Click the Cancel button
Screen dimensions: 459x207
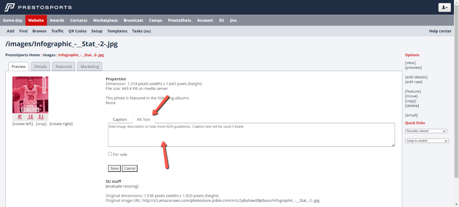pyautogui.click(x=130, y=169)
